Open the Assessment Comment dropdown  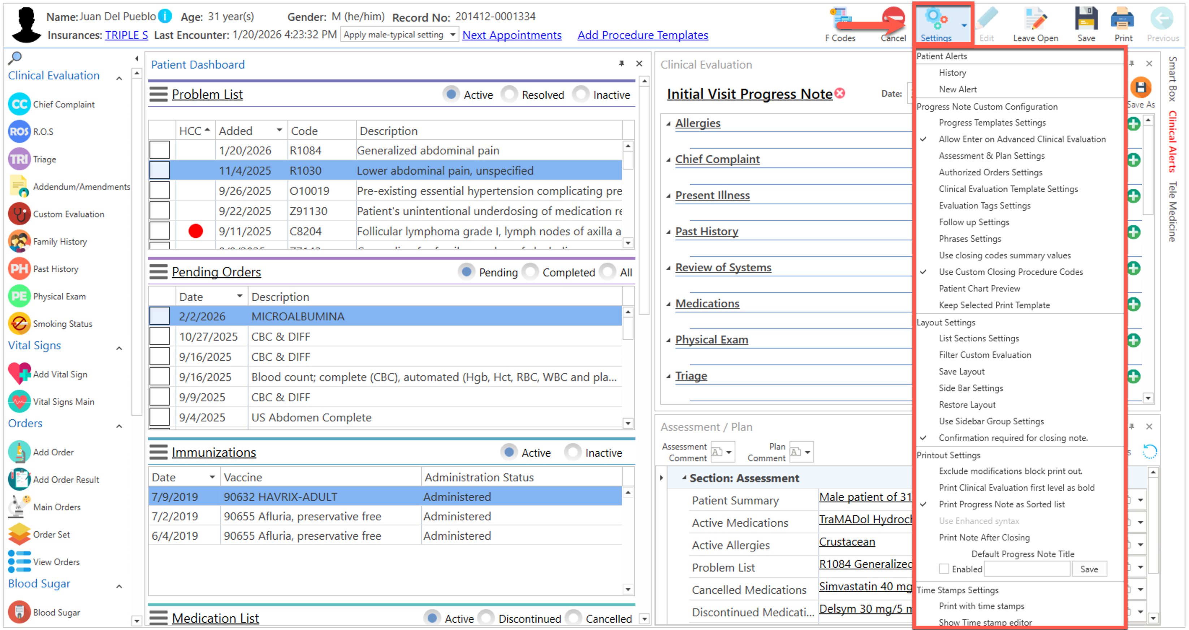pos(729,452)
